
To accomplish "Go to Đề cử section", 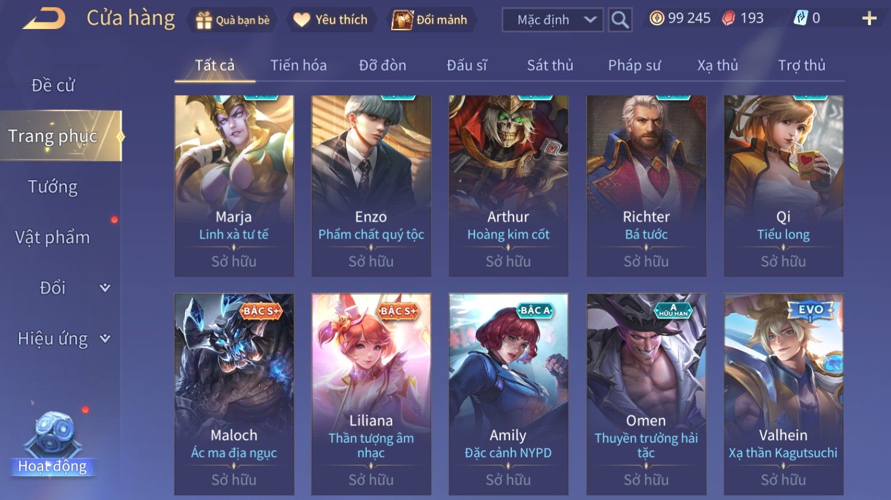I will pyautogui.click(x=53, y=85).
